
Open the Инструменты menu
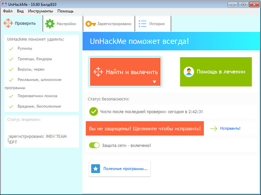click(40, 11)
